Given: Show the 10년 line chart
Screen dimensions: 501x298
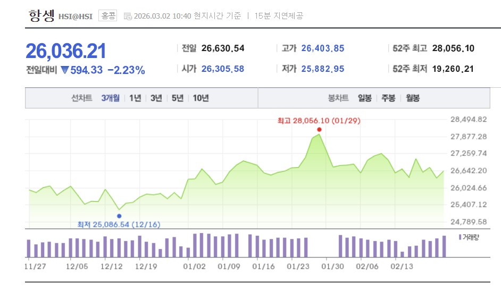Looking at the screenshot, I should (201, 98).
